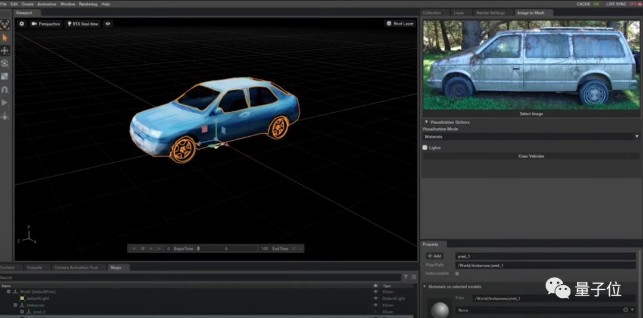This screenshot has width=643, height=318.
Task: Switch to the Render Settings tab
Action: [490, 12]
